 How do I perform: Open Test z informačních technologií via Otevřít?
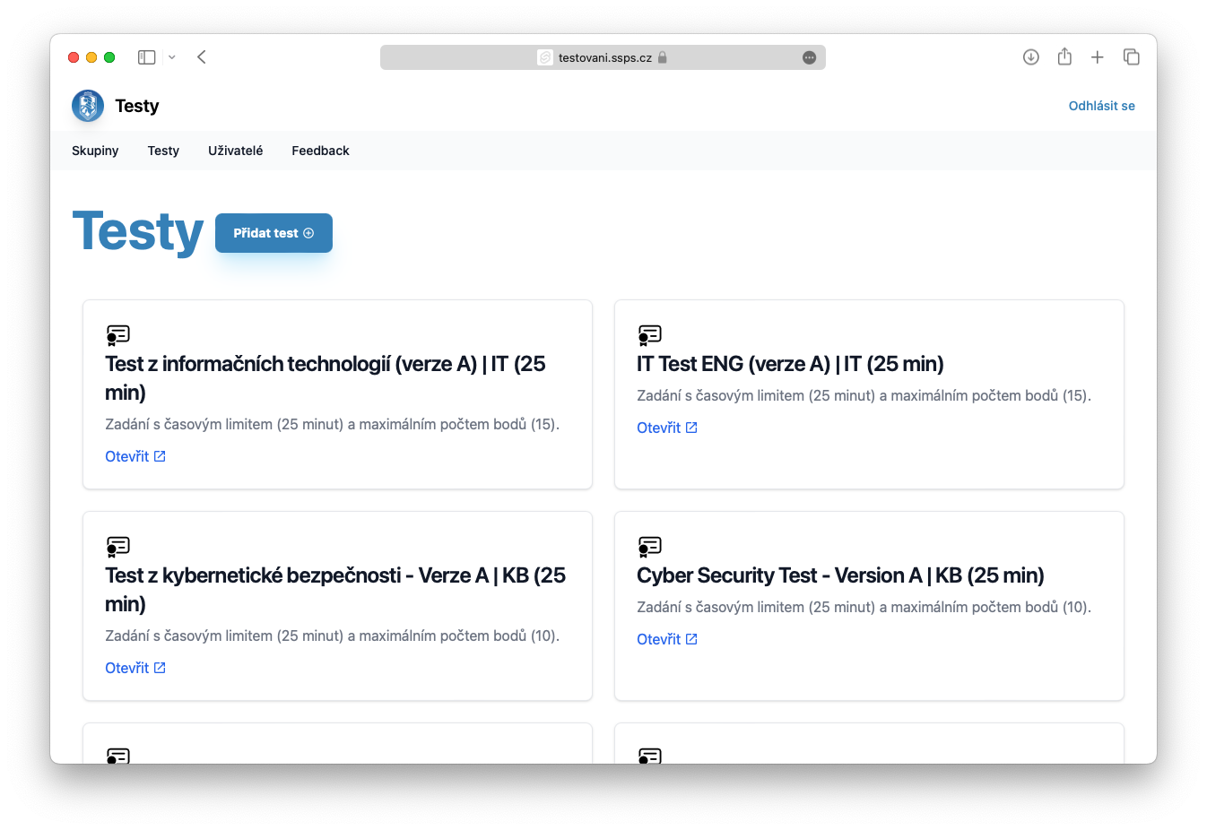135,456
